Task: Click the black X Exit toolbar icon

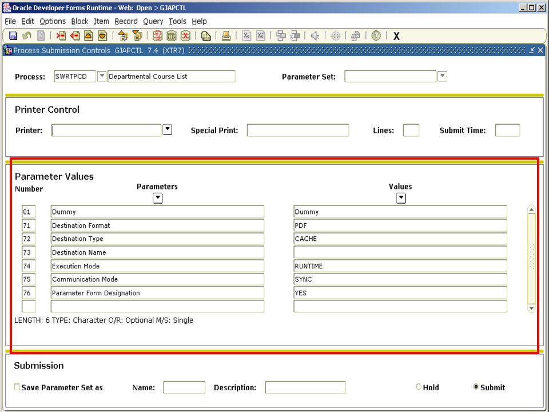Action: (x=396, y=36)
